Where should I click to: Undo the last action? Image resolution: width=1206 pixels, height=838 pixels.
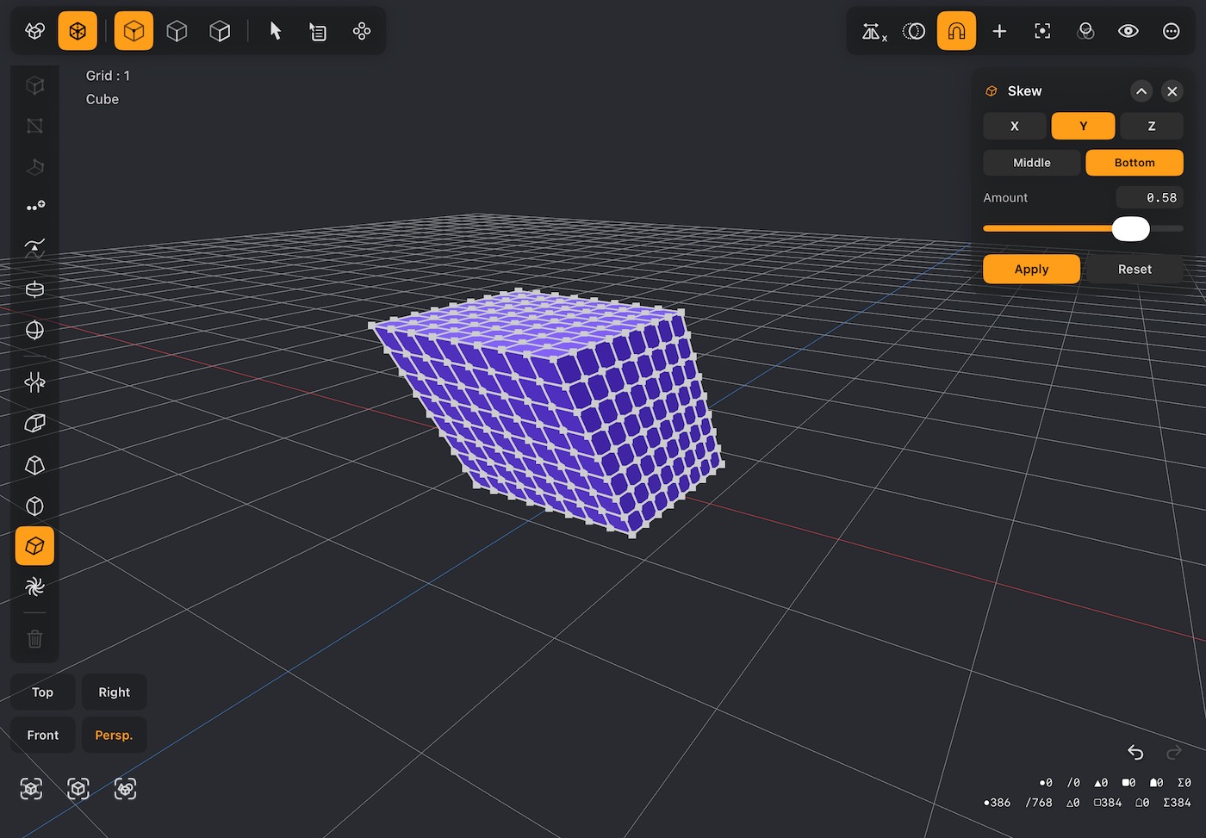[1135, 753]
